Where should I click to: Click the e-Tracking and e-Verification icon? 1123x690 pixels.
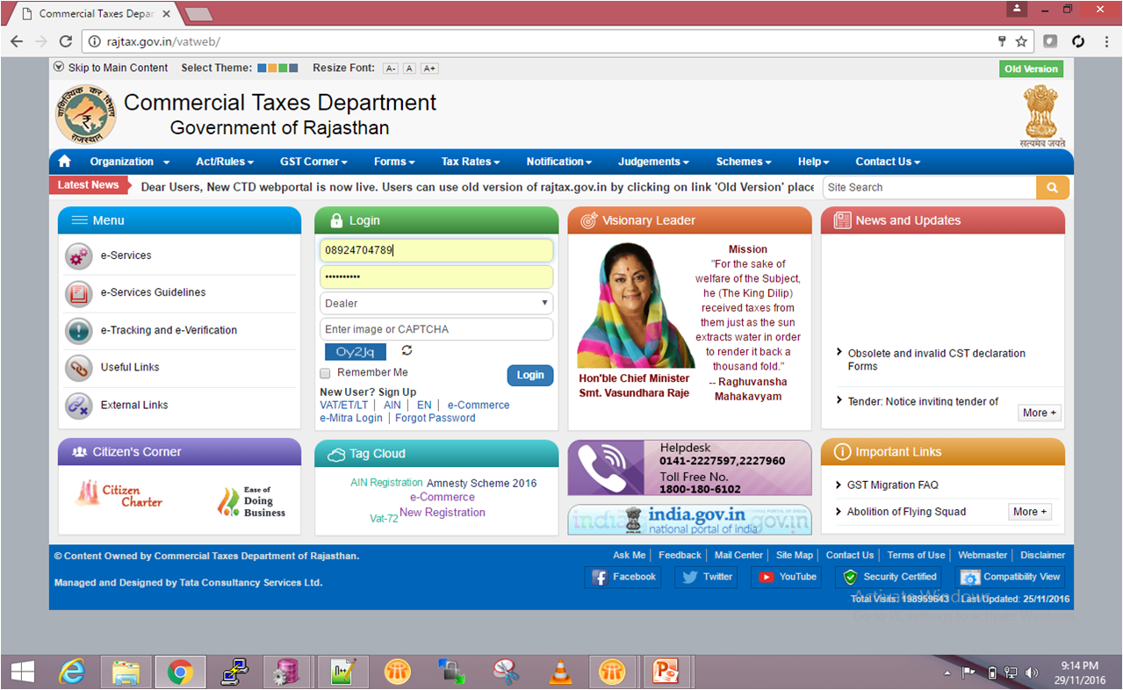(78, 331)
